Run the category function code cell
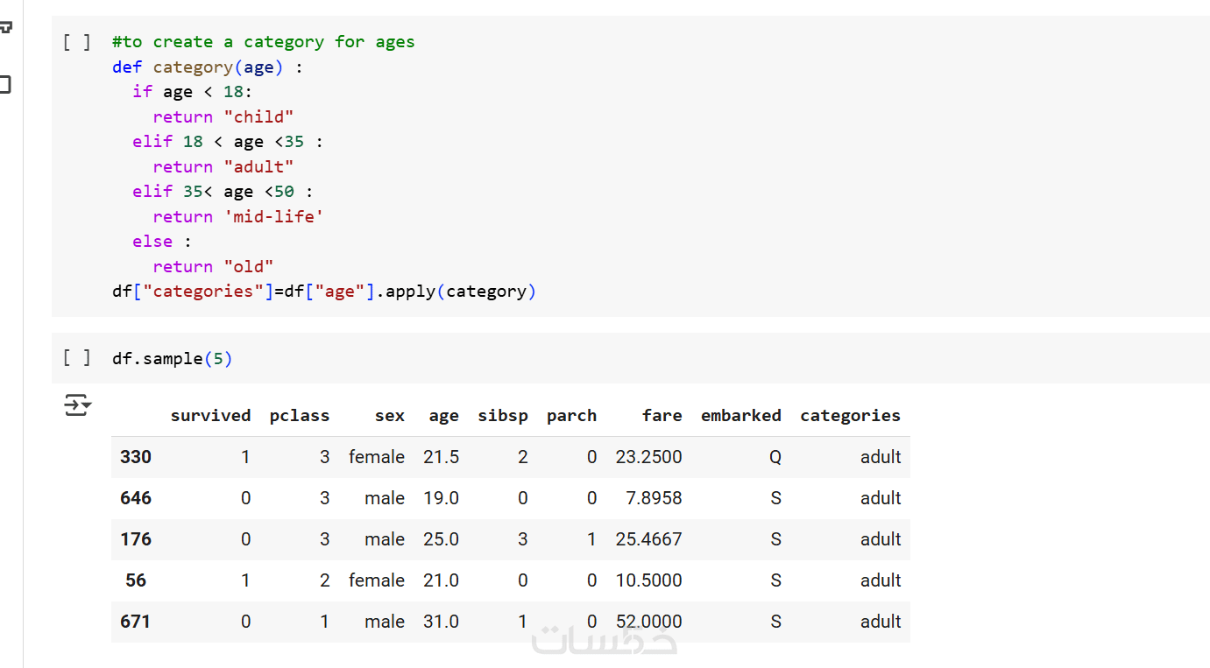 coord(76,42)
